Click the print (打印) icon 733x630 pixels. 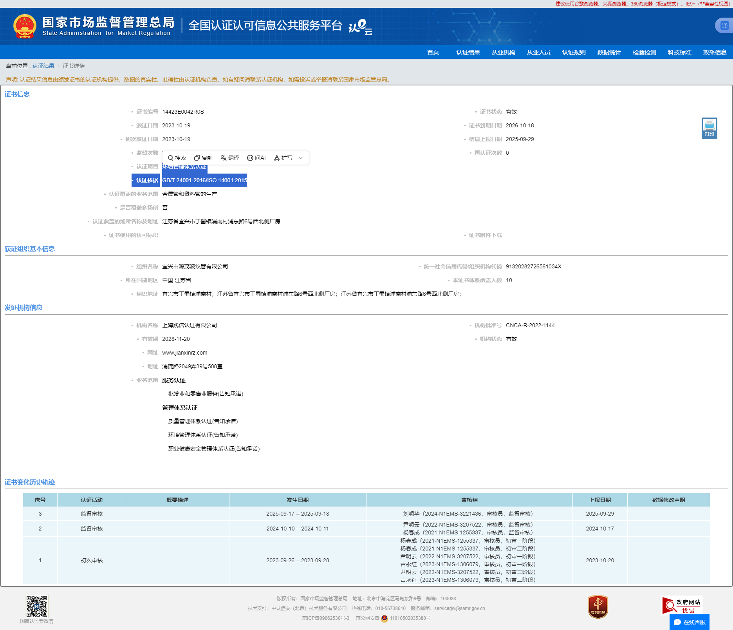709,128
